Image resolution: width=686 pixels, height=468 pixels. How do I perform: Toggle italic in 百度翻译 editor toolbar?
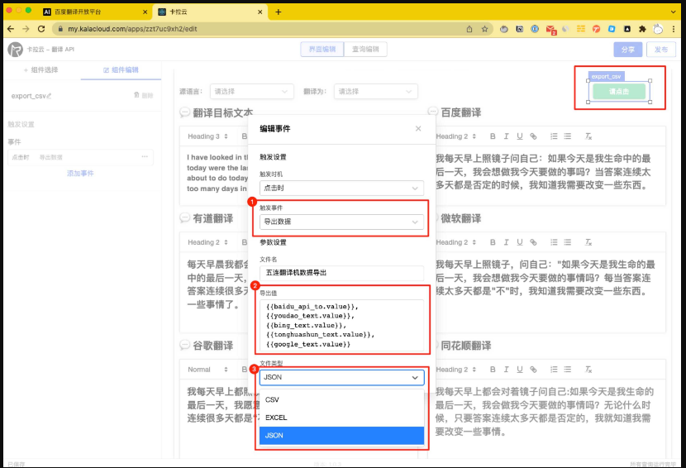pos(506,136)
